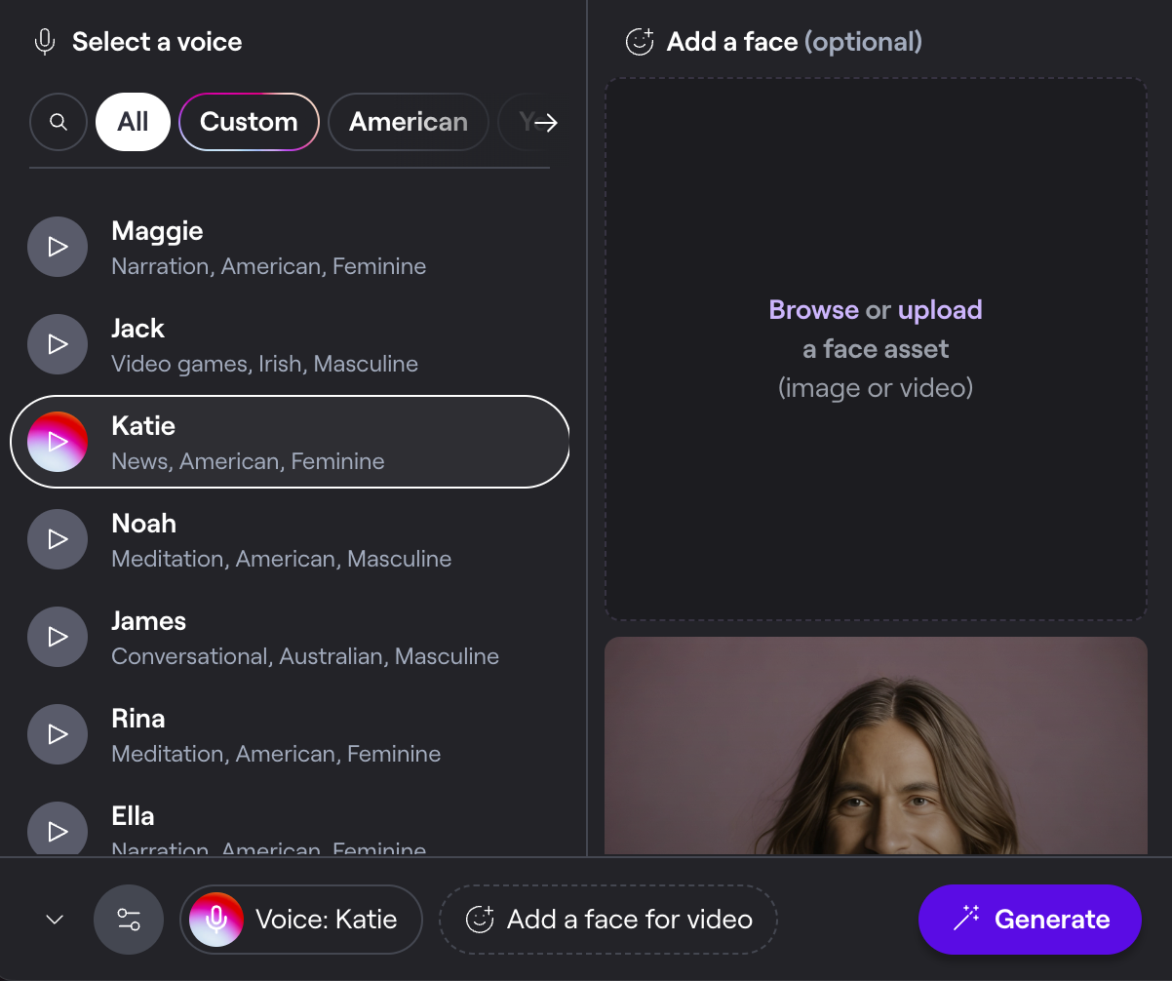1172x981 pixels.
Task: Play the Jack voice sample
Action: [x=58, y=344]
